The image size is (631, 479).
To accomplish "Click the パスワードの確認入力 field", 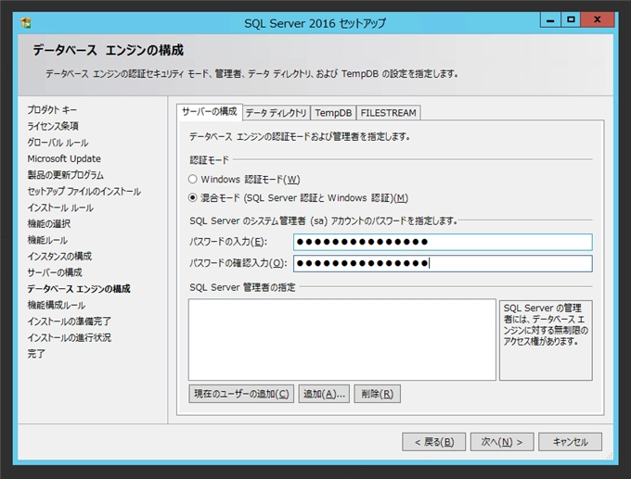I will coord(443,264).
